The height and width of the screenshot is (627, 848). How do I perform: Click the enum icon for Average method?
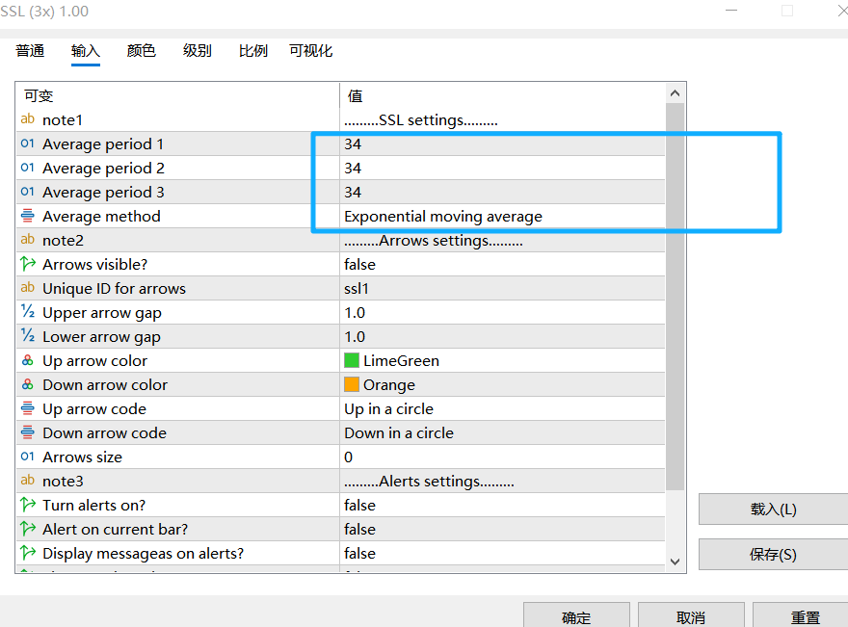tap(28, 216)
